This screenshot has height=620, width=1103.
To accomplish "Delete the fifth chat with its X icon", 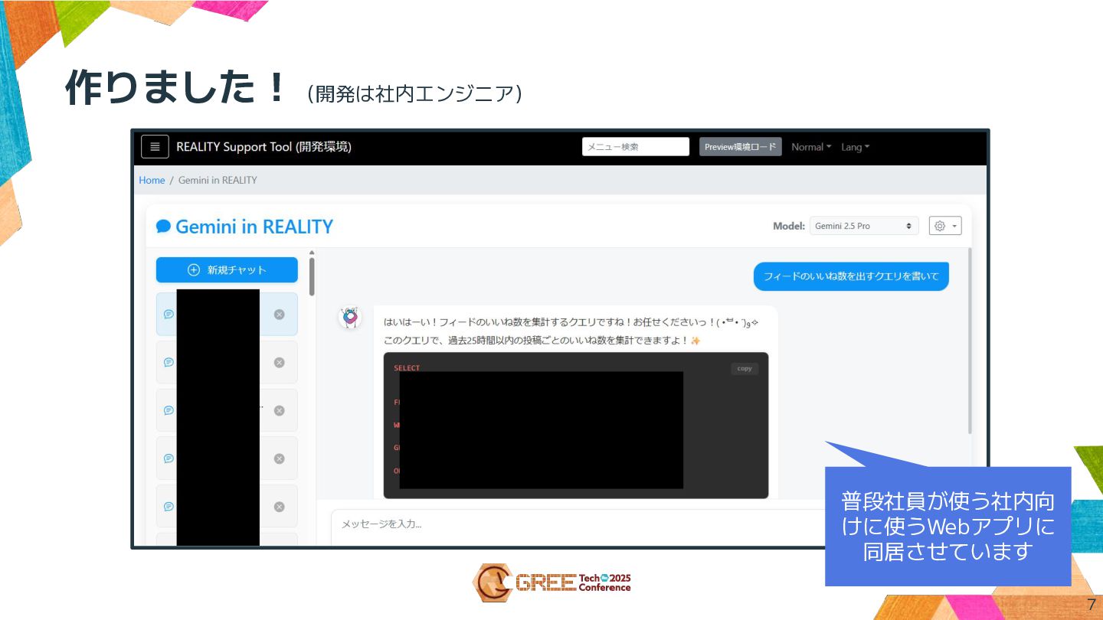I will click(279, 507).
